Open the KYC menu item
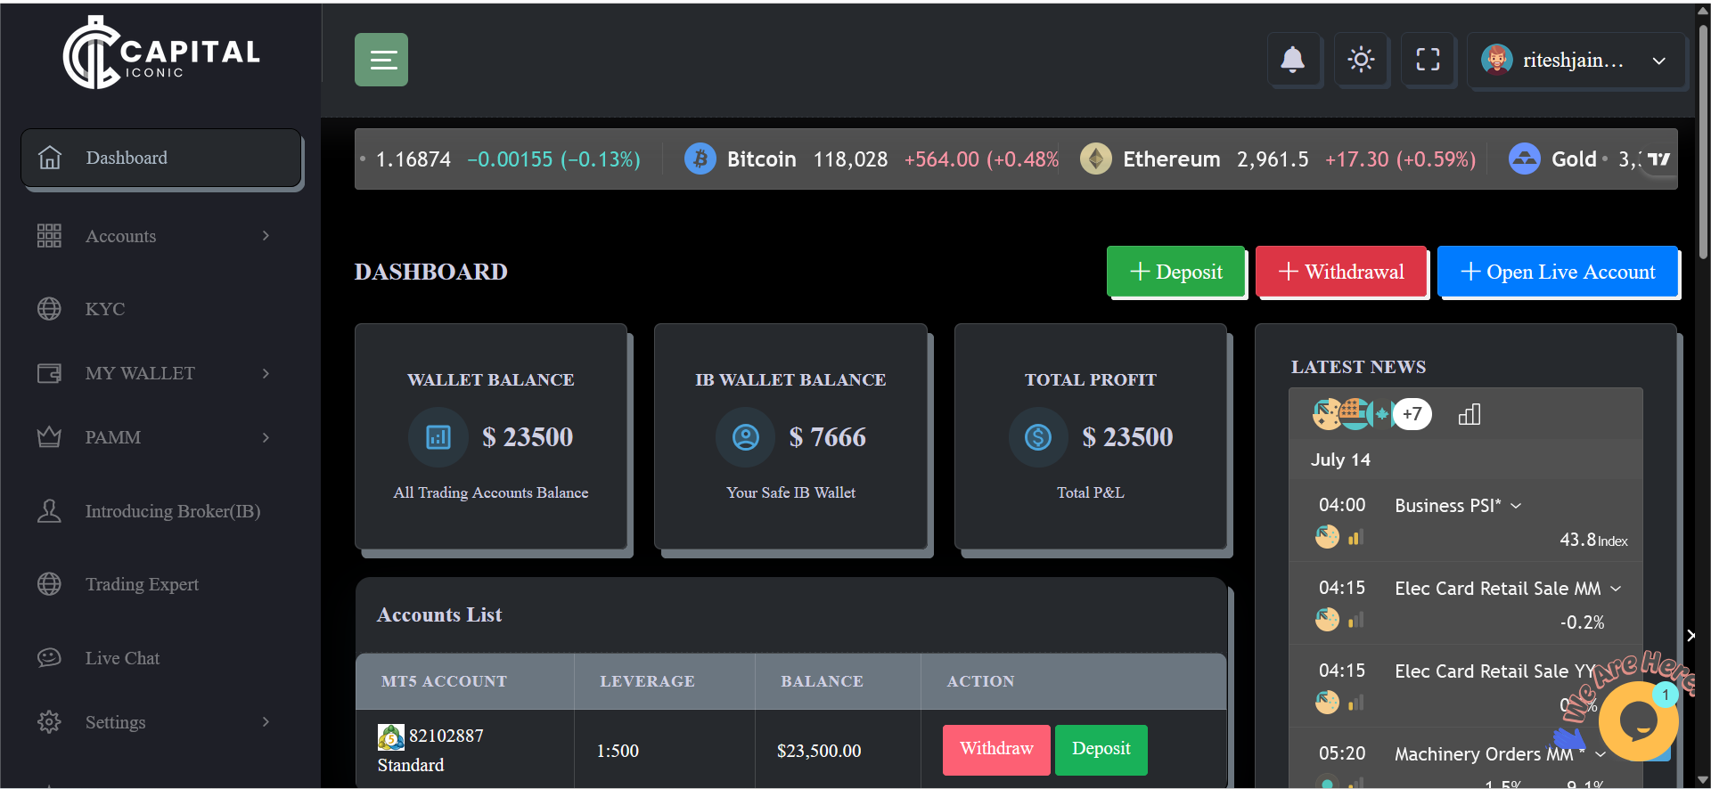The image size is (1711, 789). (105, 309)
